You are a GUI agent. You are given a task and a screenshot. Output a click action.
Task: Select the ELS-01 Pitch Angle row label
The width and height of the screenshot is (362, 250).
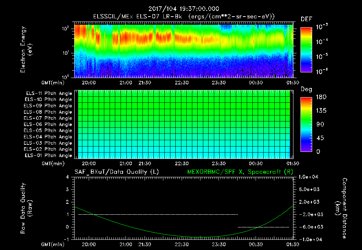coord(48,155)
